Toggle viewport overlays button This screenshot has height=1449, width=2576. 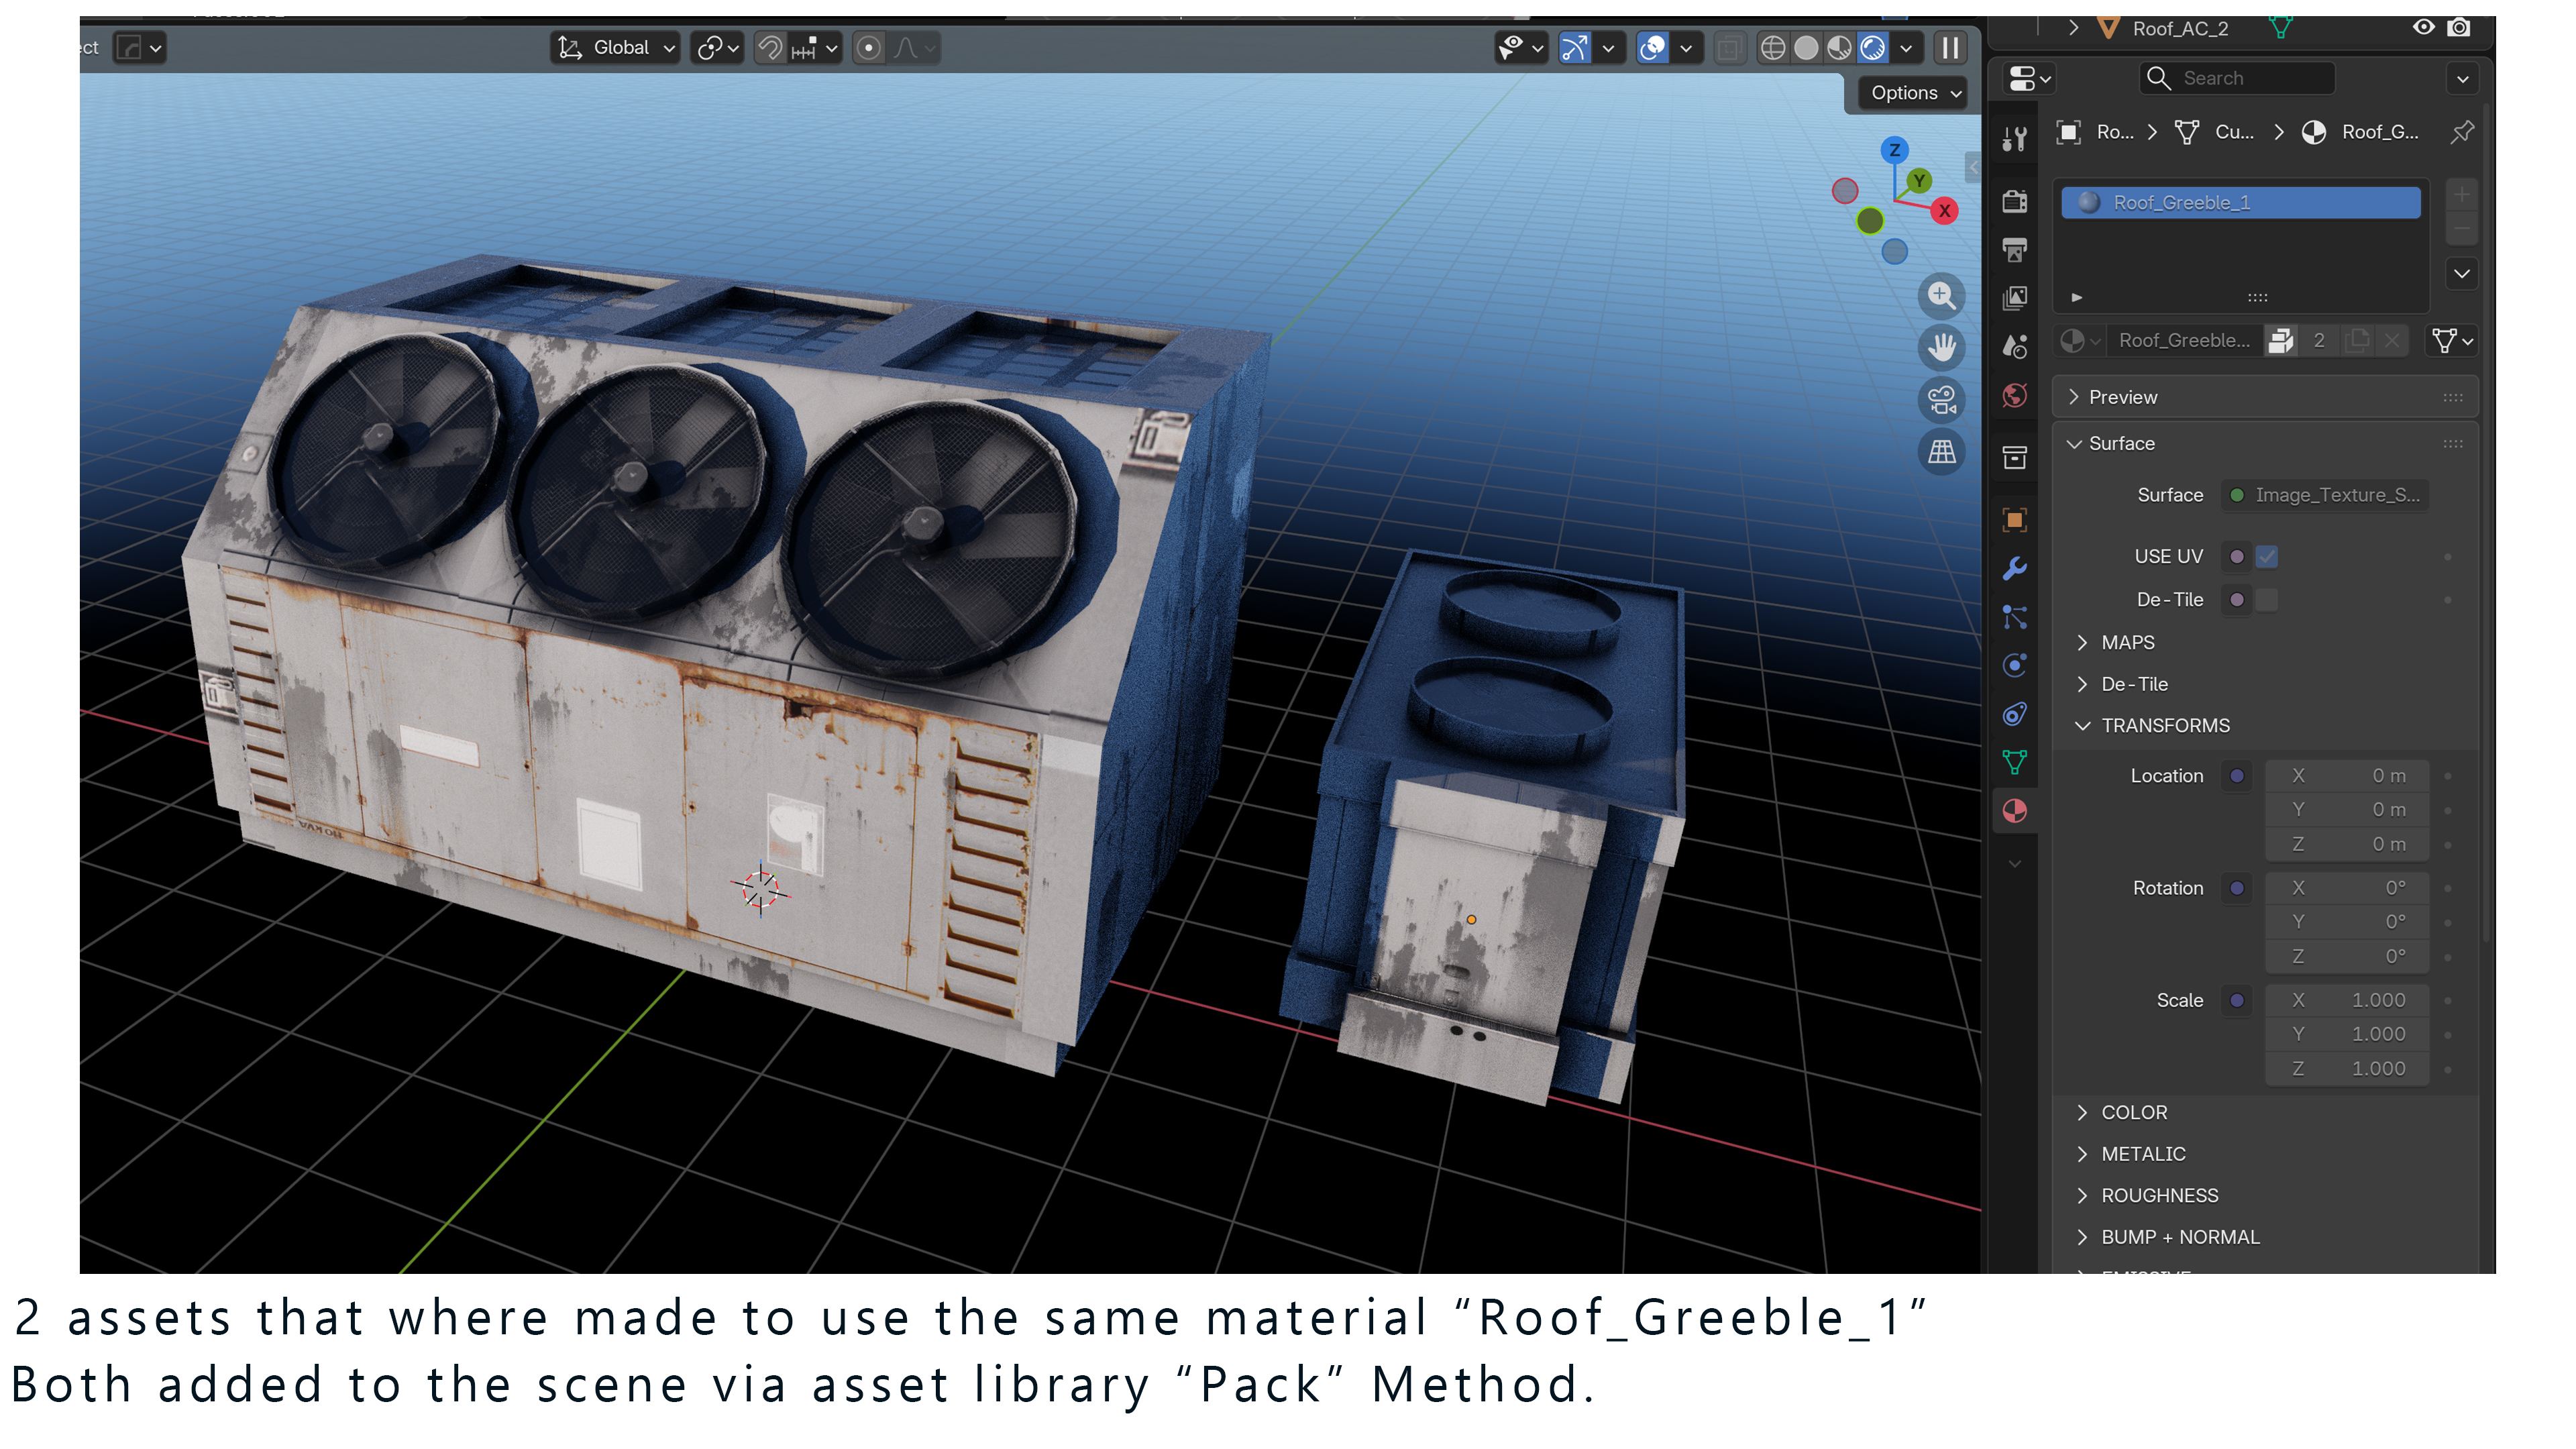click(x=1652, y=47)
